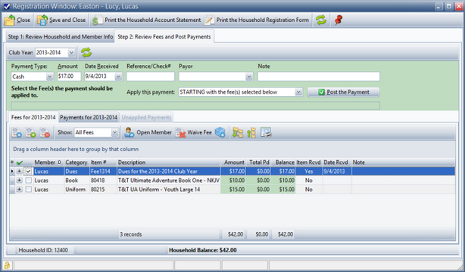Click Post the Payment button

click(343, 92)
